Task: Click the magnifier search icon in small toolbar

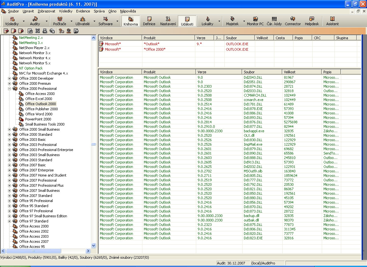Action: pos(76,31)
